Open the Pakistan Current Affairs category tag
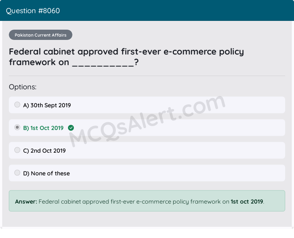 point(40,35)
